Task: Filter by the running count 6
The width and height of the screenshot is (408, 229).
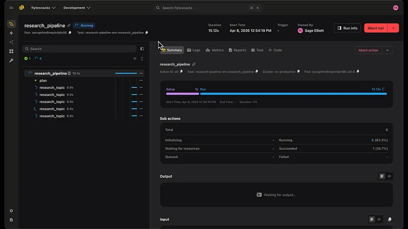Action: [38, 59]
